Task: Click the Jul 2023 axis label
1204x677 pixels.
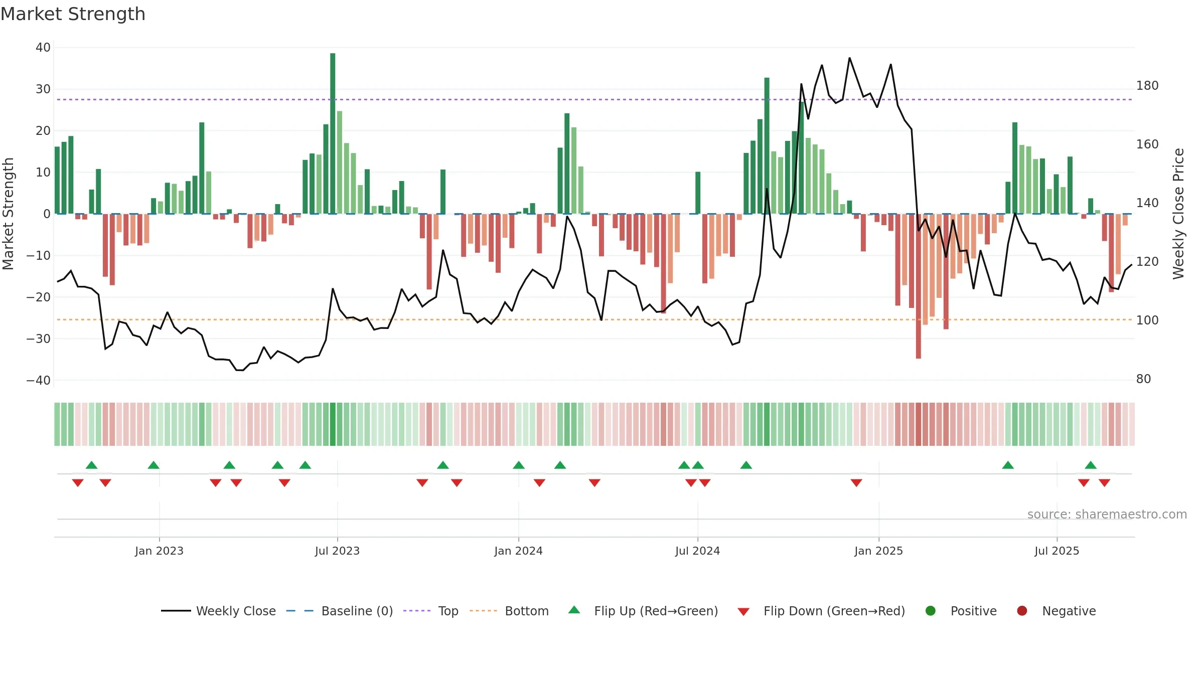Action: (x=337, y=551)
